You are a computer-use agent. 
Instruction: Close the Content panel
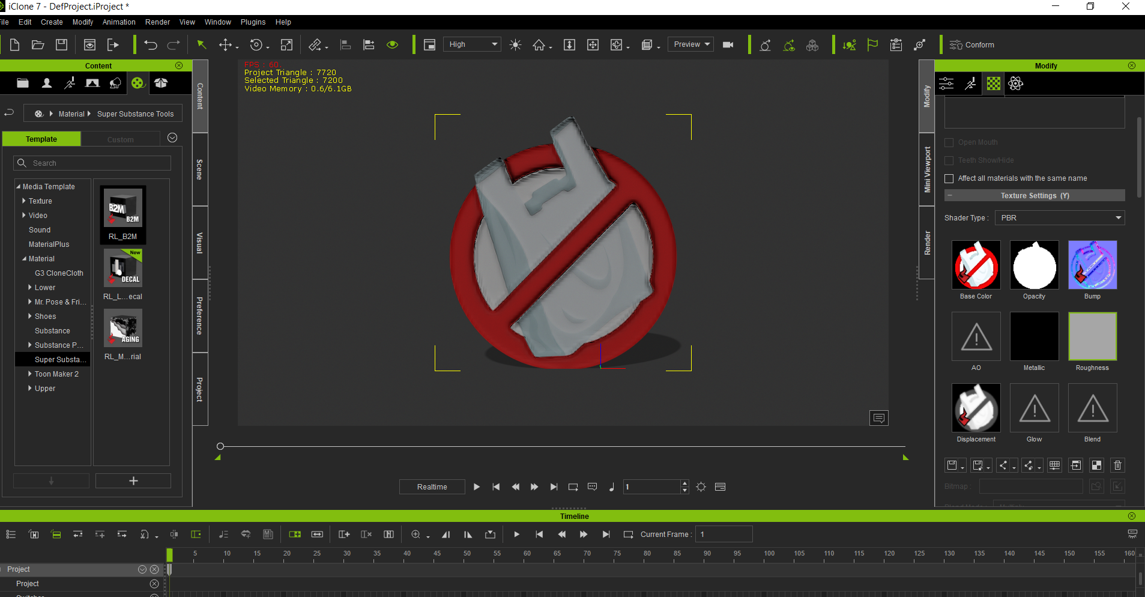[x=179, y=65]
